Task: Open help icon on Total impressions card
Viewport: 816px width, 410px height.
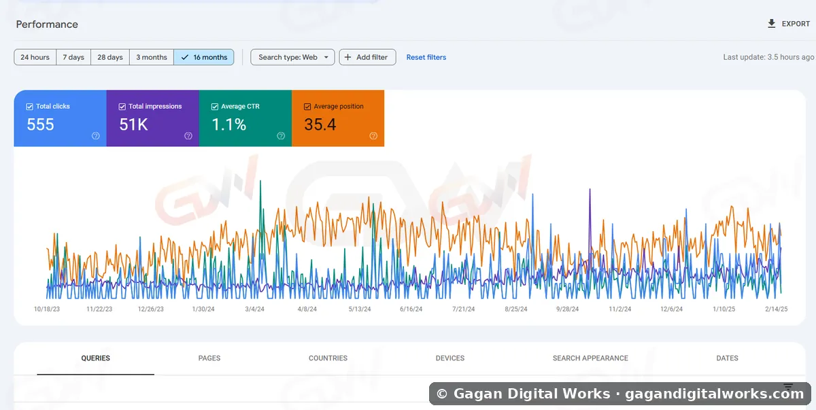Action: click(x=188, y=136)
